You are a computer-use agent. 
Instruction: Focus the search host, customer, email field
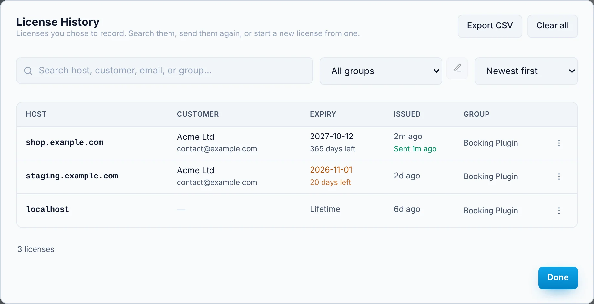coord(165,71)
